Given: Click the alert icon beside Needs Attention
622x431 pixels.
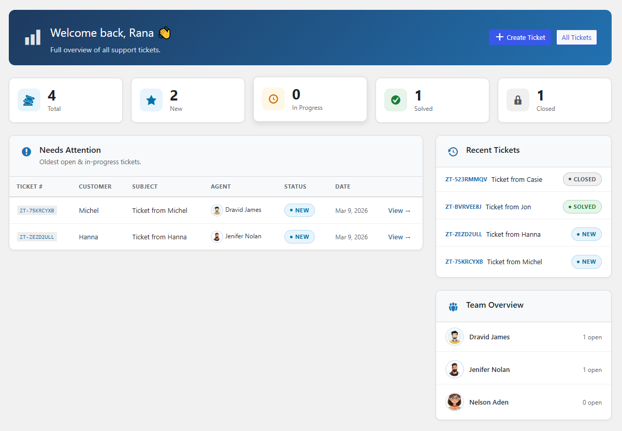Looking at the screenshot, I should point(26,152).
